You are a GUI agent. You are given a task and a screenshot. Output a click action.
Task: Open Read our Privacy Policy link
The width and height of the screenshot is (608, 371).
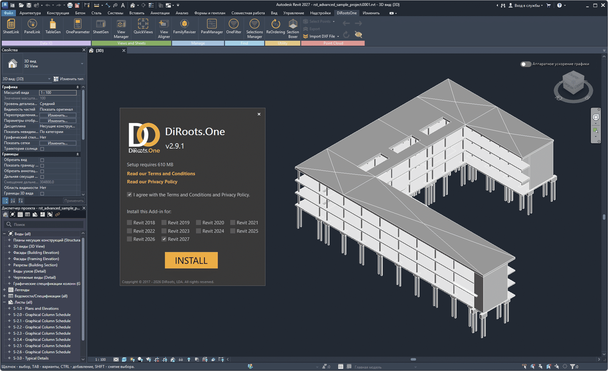point(152,182)
